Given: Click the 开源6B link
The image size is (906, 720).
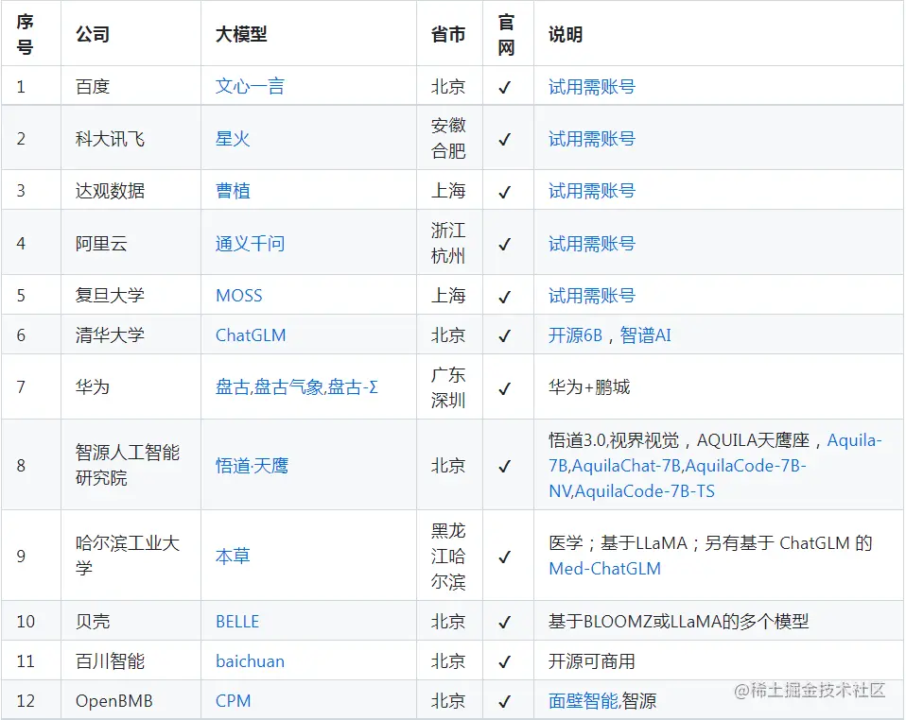Looking at the screenshot, I should [x=577, y=334].
